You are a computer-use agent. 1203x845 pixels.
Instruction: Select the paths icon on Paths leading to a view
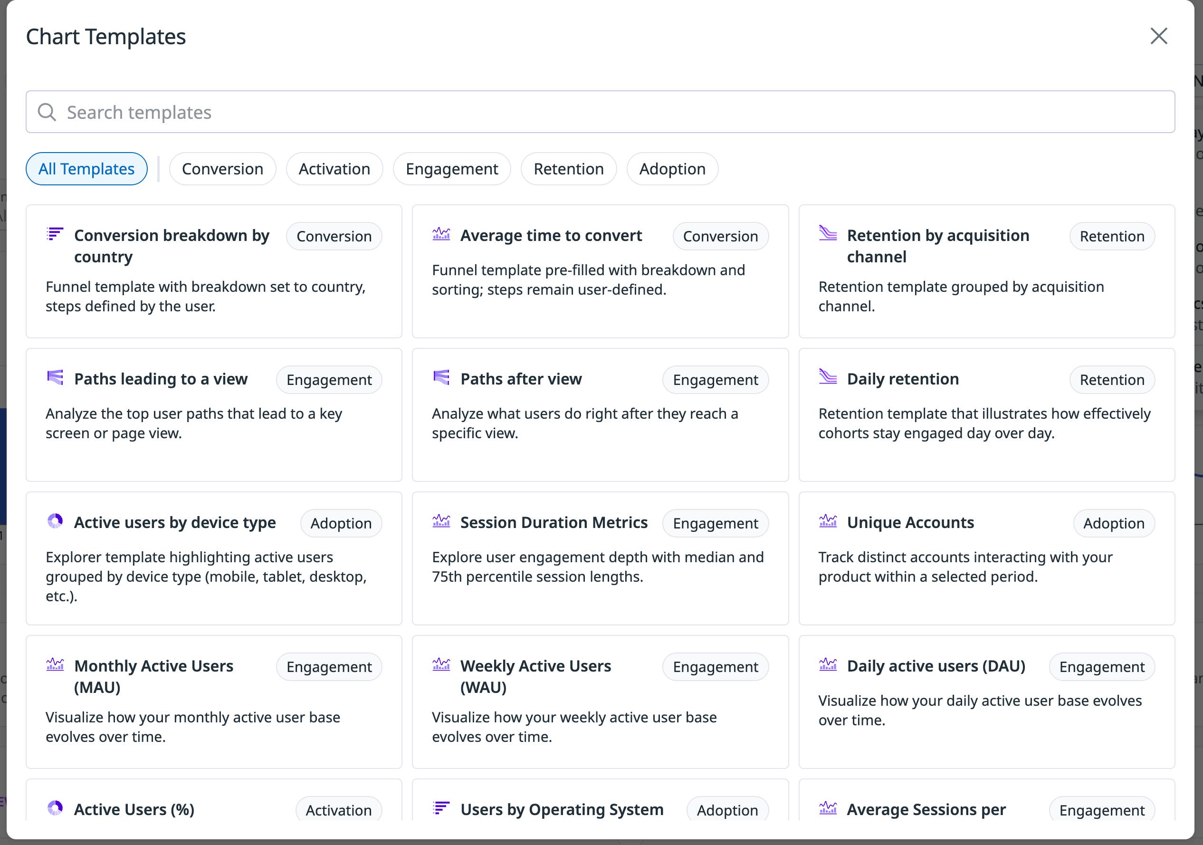[55, 378]
